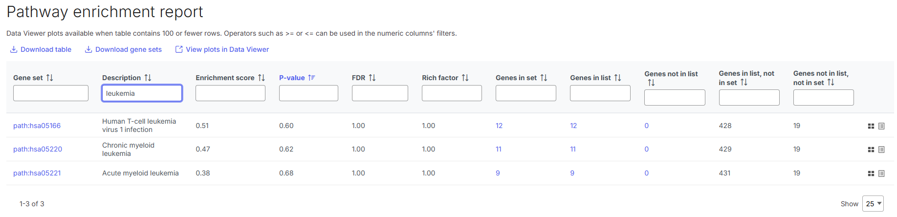This screenshot has width=897, height=217.
Task: Open View plots in Data Viewer
Action: point(222,49)
